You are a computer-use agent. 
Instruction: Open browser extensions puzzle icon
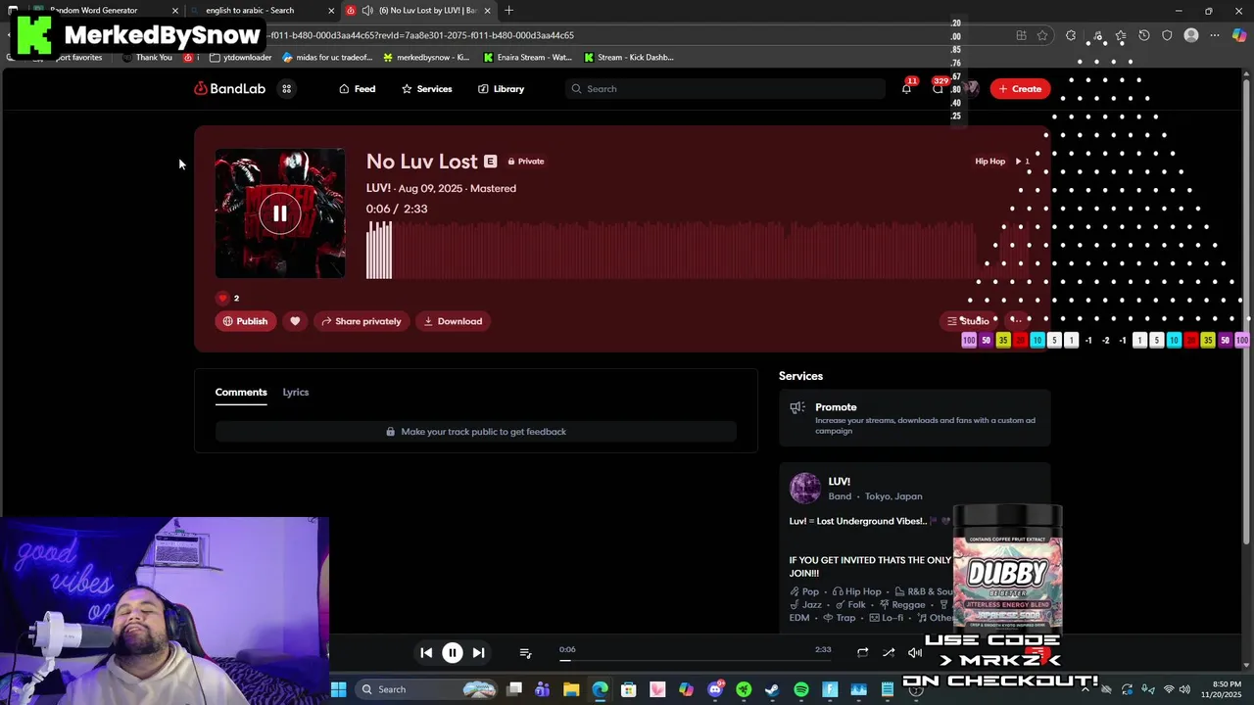1071,35
